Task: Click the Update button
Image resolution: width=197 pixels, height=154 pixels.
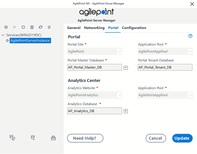Action: click(182, 138)
